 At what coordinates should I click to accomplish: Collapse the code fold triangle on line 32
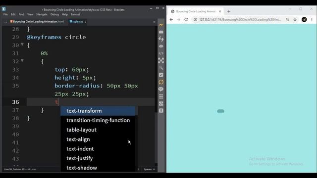(x=22, y=60)
